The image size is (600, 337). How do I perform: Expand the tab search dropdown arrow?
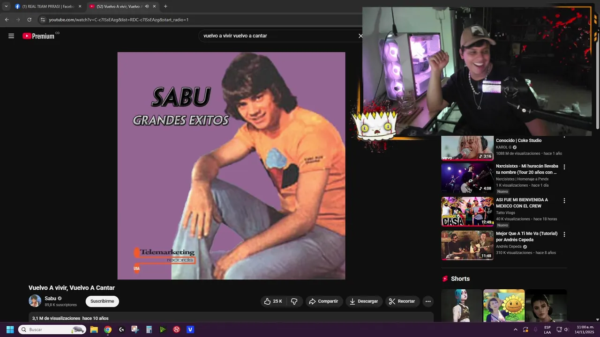(6, 7)
